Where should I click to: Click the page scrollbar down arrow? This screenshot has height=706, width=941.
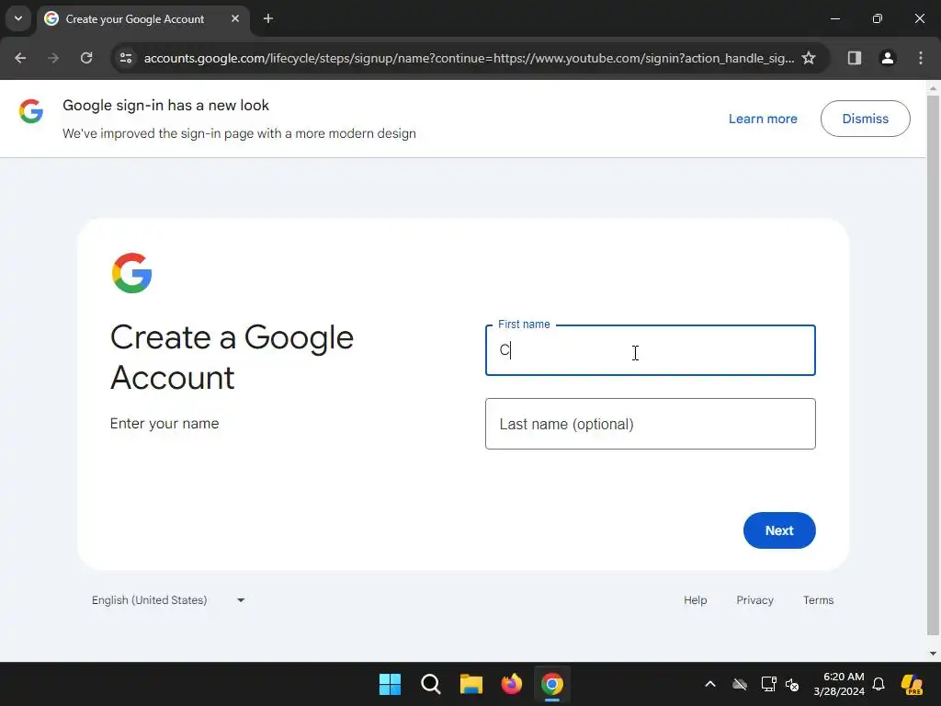(933, 654)
